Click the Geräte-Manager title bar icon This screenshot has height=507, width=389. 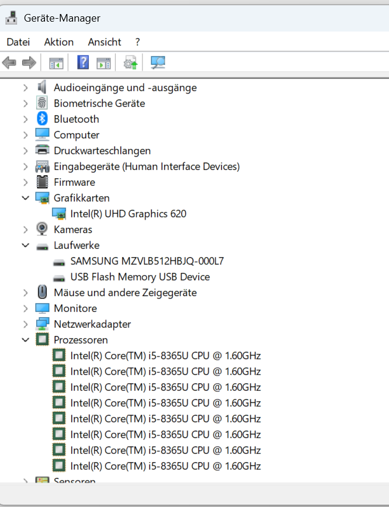[12, 18]
